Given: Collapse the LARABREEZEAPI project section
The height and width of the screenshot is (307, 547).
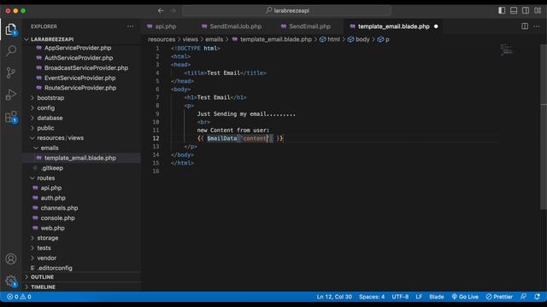Looking at the screenshot, I should (x=52, y=39).
